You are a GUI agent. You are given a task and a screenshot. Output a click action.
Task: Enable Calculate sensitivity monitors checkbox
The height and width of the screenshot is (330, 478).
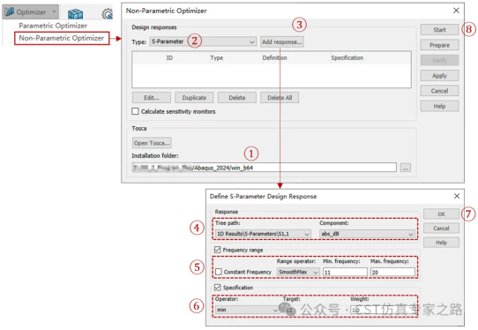[x=135, y=111]
